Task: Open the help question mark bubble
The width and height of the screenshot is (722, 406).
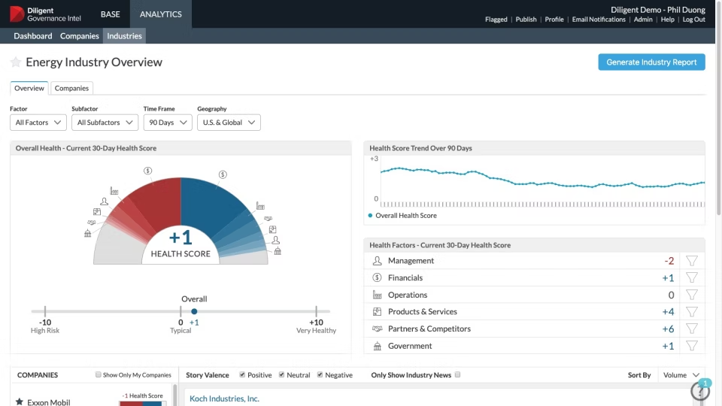Action: (x=700, y=390)
